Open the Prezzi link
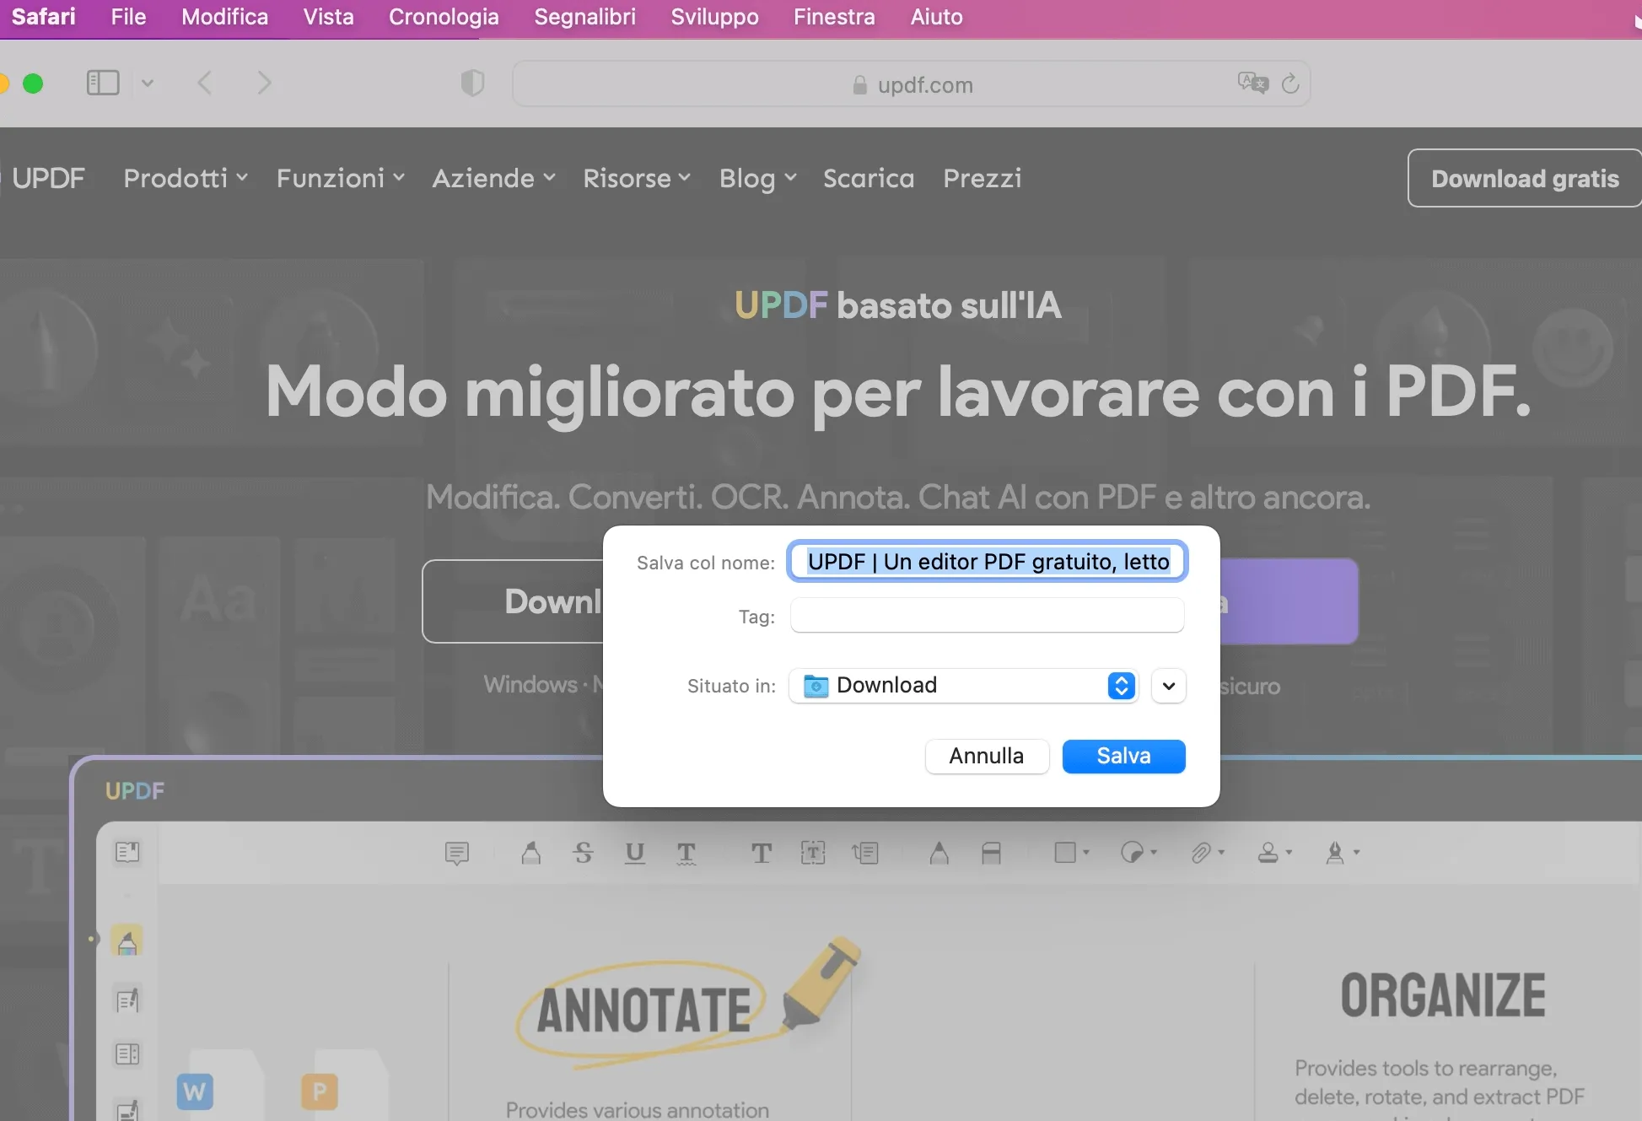The width and height of the screenshot is (1642, 1121). point(983,178)
